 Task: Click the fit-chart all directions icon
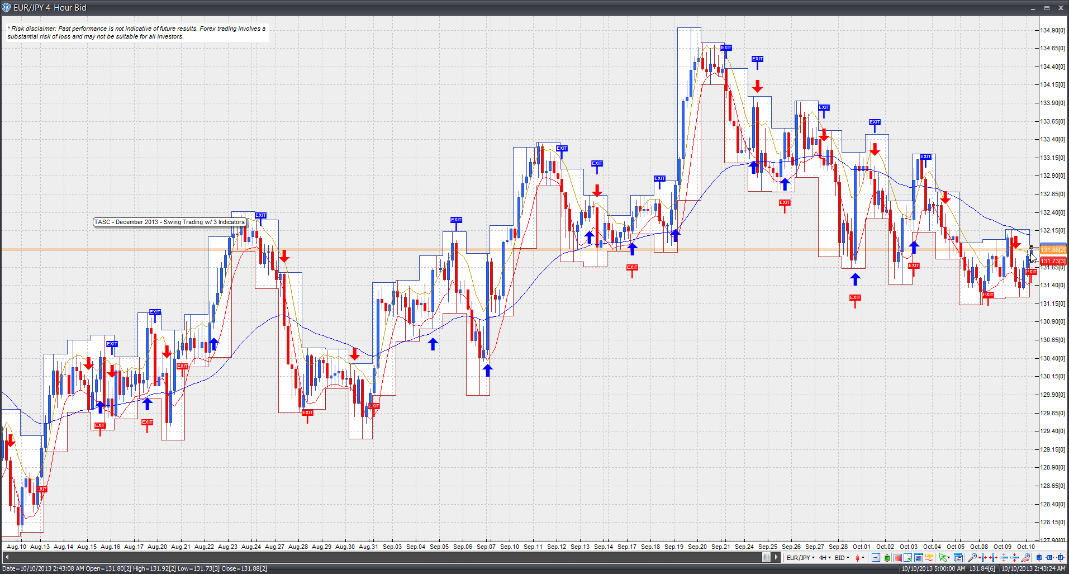point(1060,558)
